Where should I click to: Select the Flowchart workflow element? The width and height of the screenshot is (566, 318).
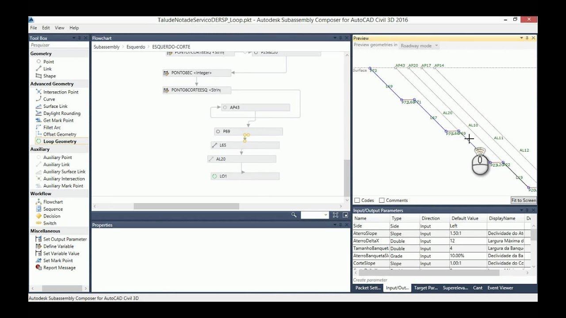tap(53, 202)
